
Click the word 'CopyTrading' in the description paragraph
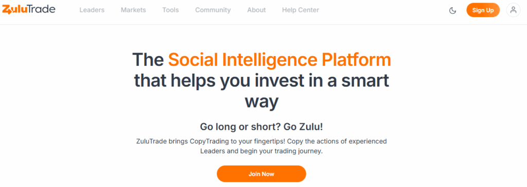(x=209, y=141)
